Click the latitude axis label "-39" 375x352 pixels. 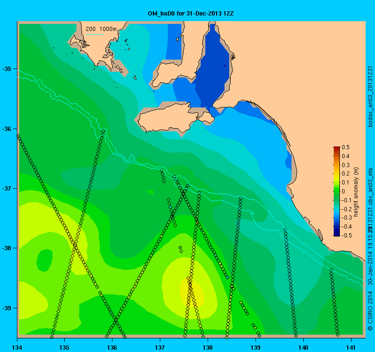[7, 308]
